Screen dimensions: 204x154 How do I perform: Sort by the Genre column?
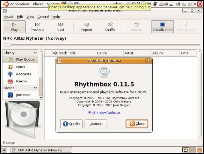click(110, 53)
